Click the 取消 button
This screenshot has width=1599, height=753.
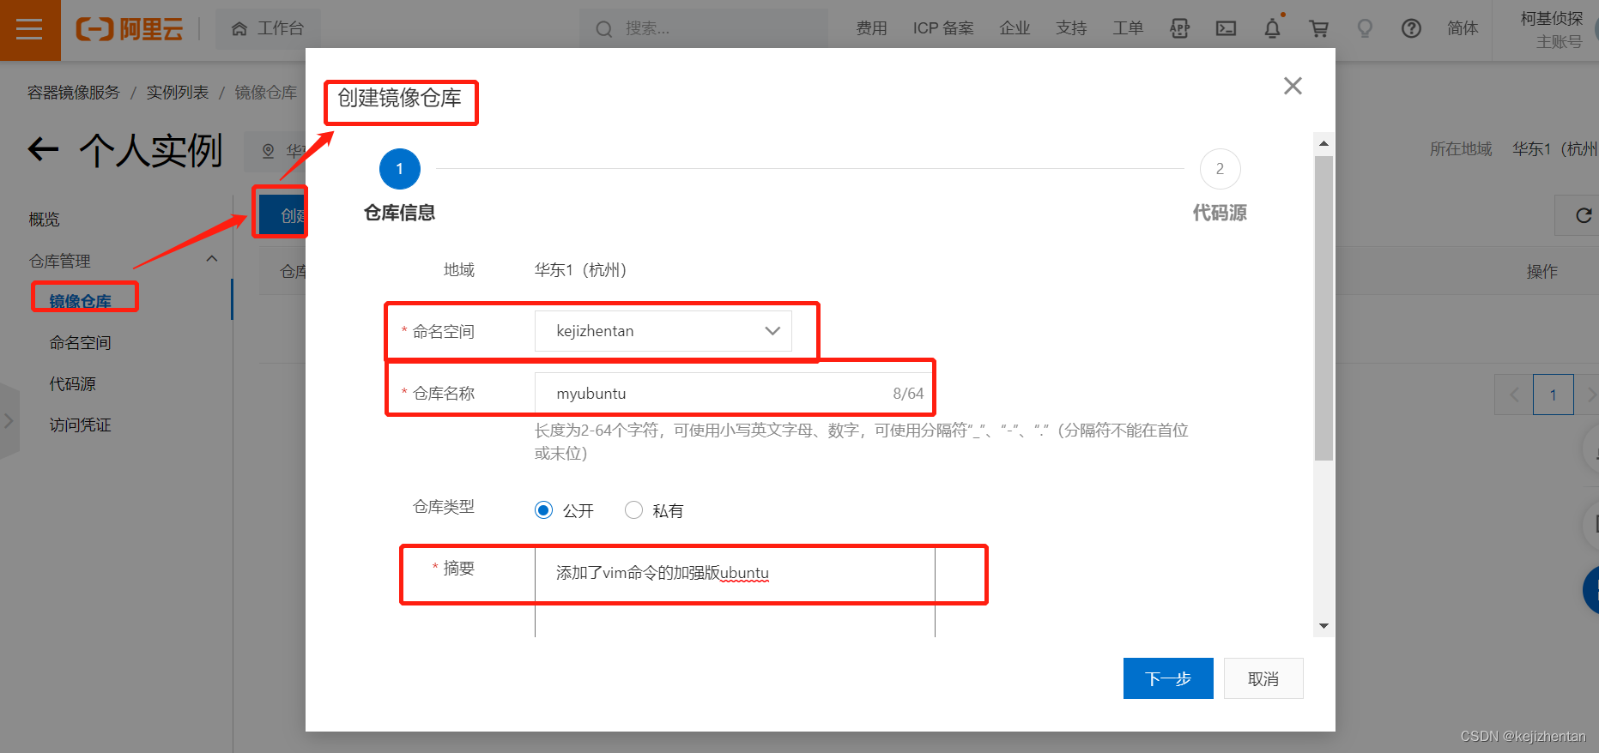[x=1263, y=678]
